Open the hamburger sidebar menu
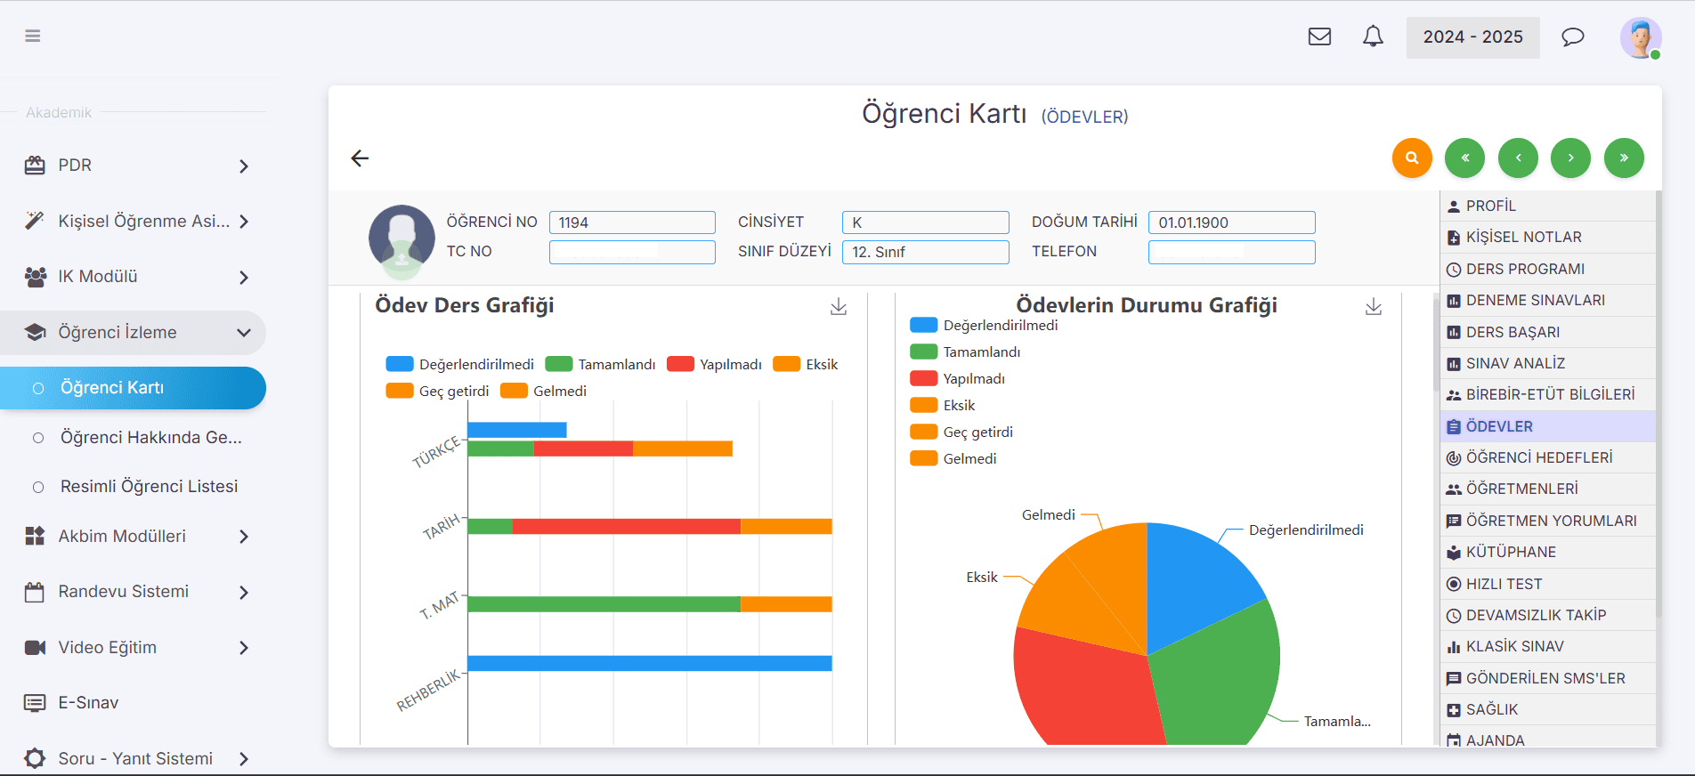Screen dimensions: 1695x776 [33, 36]
